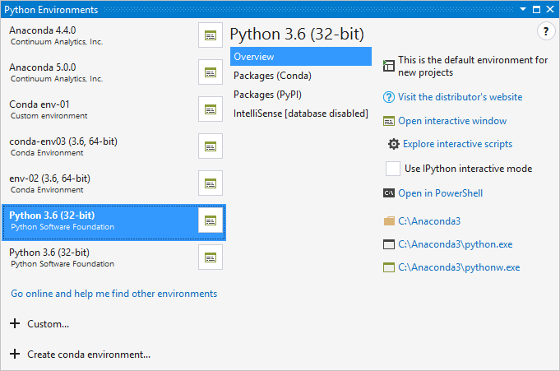This screenshot has height=371, width=560.
Task: Visit the distributor's website link
Action: coord(460,97)
